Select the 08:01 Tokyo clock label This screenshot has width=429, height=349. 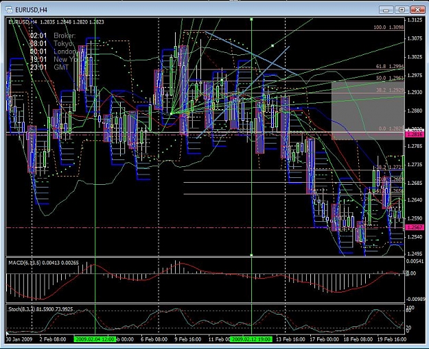coord(52,43)
